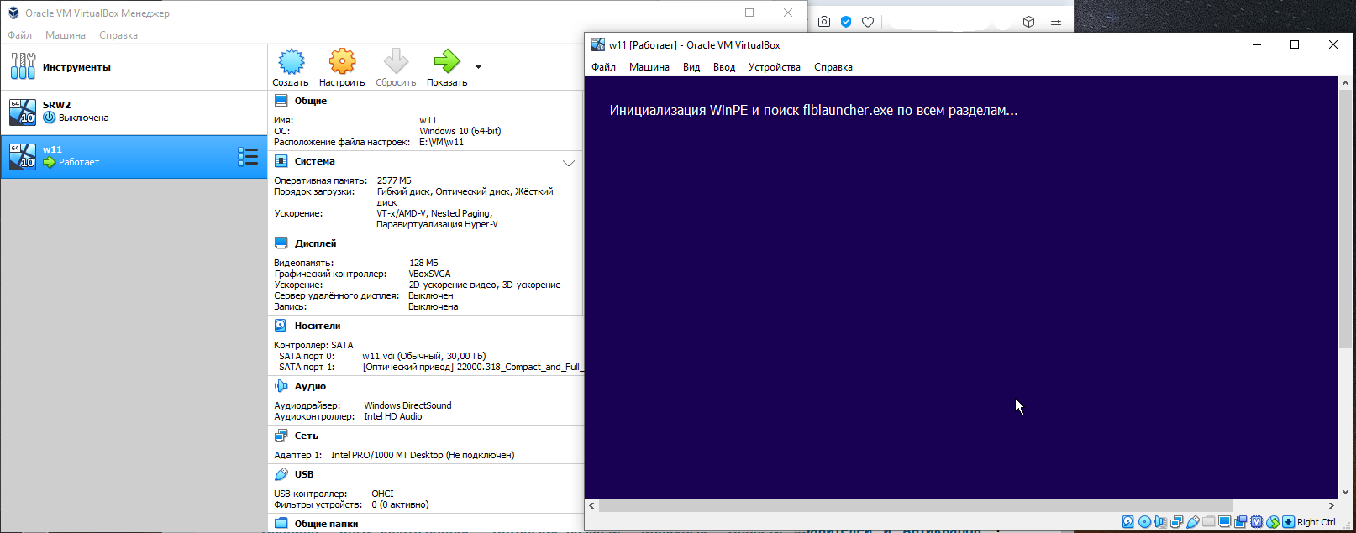Click the USB status bar icon
The height and width of the screenshot is (533, 1356).
[x=1192, y=522]
